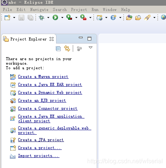Open the New wizard dropdown arrow
This screenshot has height=168, width=166.
[14, 17]
